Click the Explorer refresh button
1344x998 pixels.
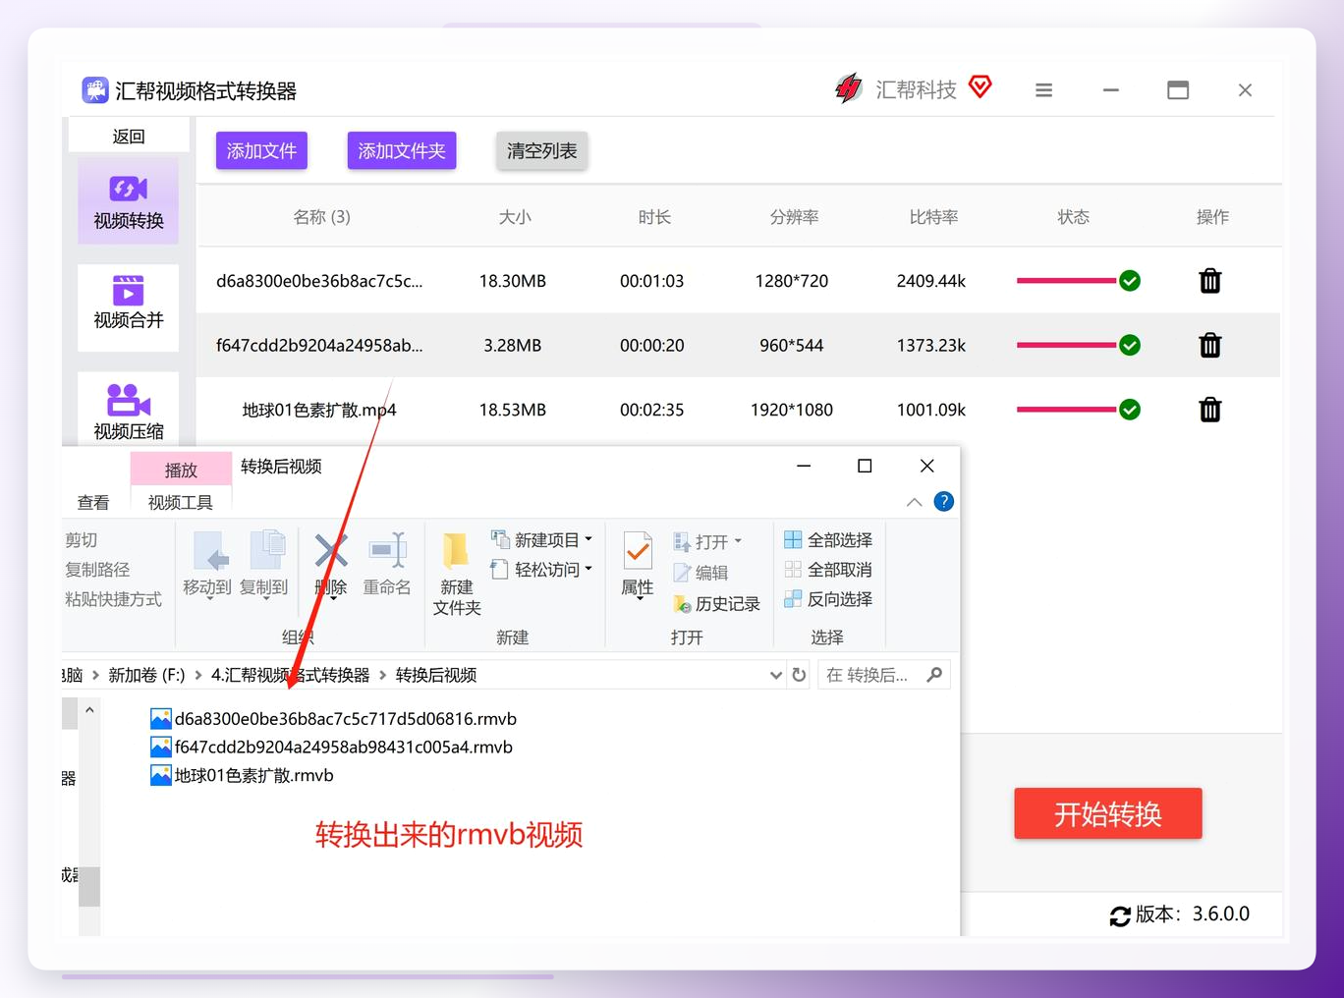[x=799, y=675]
